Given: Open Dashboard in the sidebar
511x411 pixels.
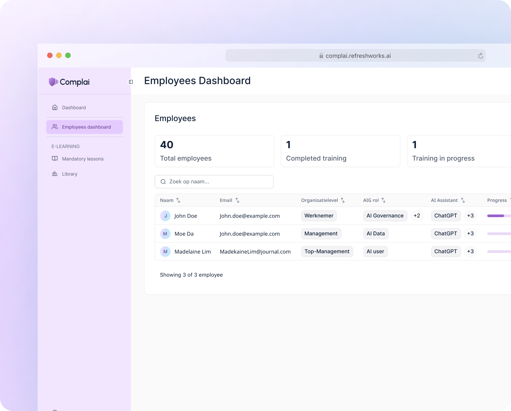Looking at the screenshot, I should pyautogui.click(x=84, y=107).
